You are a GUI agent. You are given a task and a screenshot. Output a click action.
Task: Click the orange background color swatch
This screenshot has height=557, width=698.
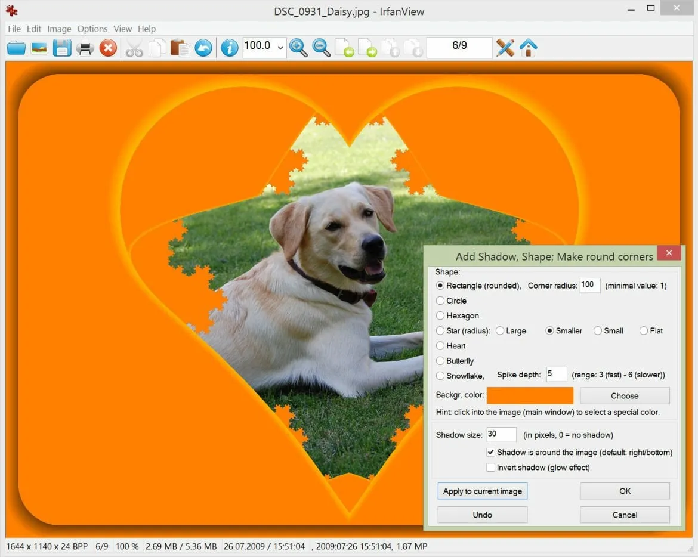tap(530, 395)
